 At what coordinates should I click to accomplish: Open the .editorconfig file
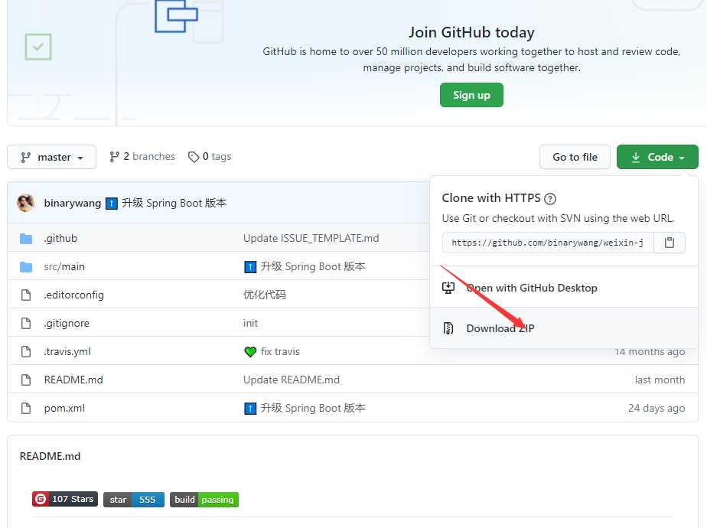[73, 295]
